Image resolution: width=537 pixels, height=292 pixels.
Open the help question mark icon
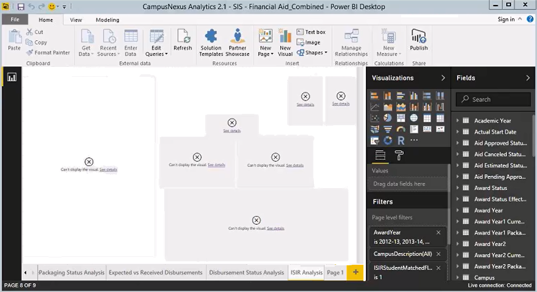coord(530,19)
